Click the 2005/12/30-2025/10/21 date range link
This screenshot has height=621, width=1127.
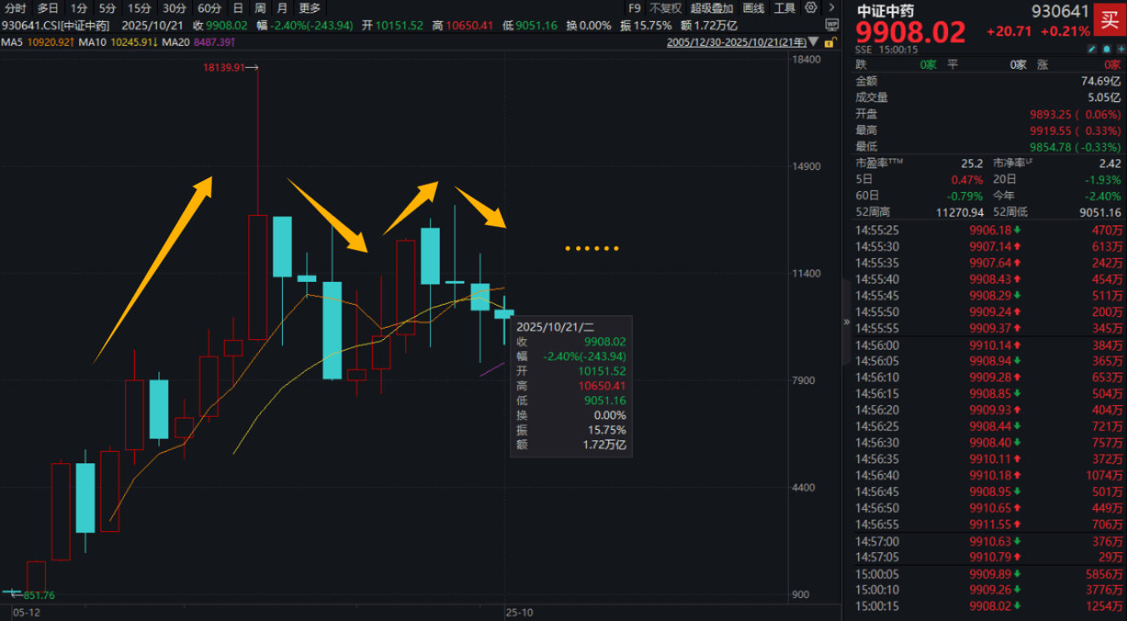[x=736, y=42]
